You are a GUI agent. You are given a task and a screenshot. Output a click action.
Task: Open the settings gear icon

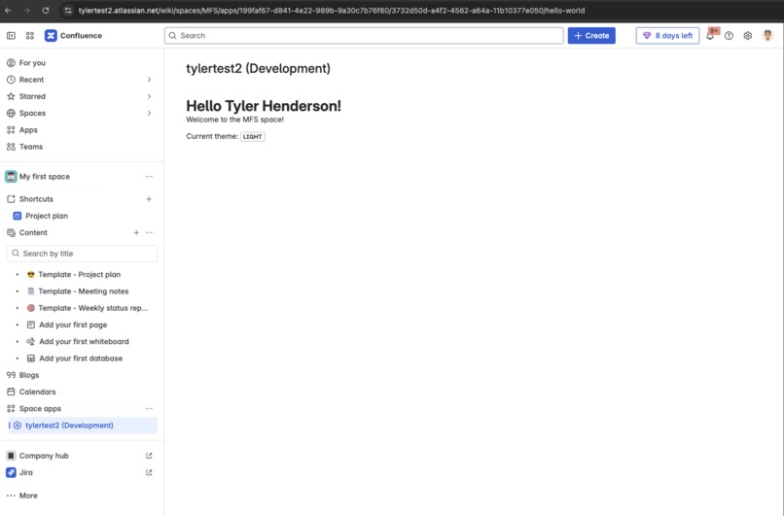pyautogui.click(x=747, y=35)
